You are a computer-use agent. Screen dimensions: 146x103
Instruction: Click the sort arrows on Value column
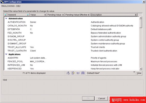click(45, 15)
